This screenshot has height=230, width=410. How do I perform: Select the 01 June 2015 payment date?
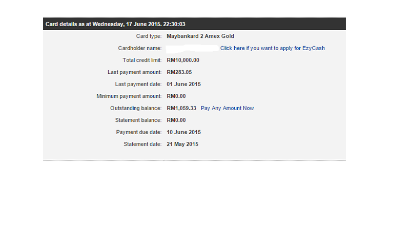point(183,84)
